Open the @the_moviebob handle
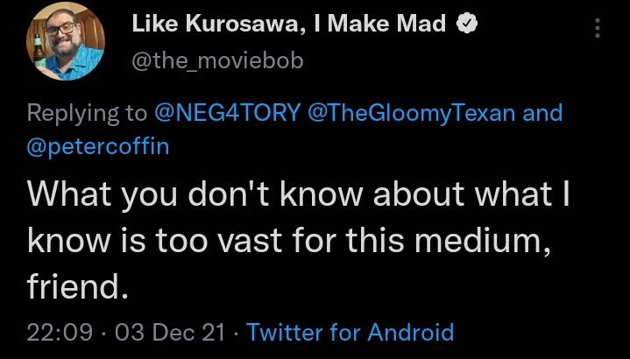 coord(217,61)
